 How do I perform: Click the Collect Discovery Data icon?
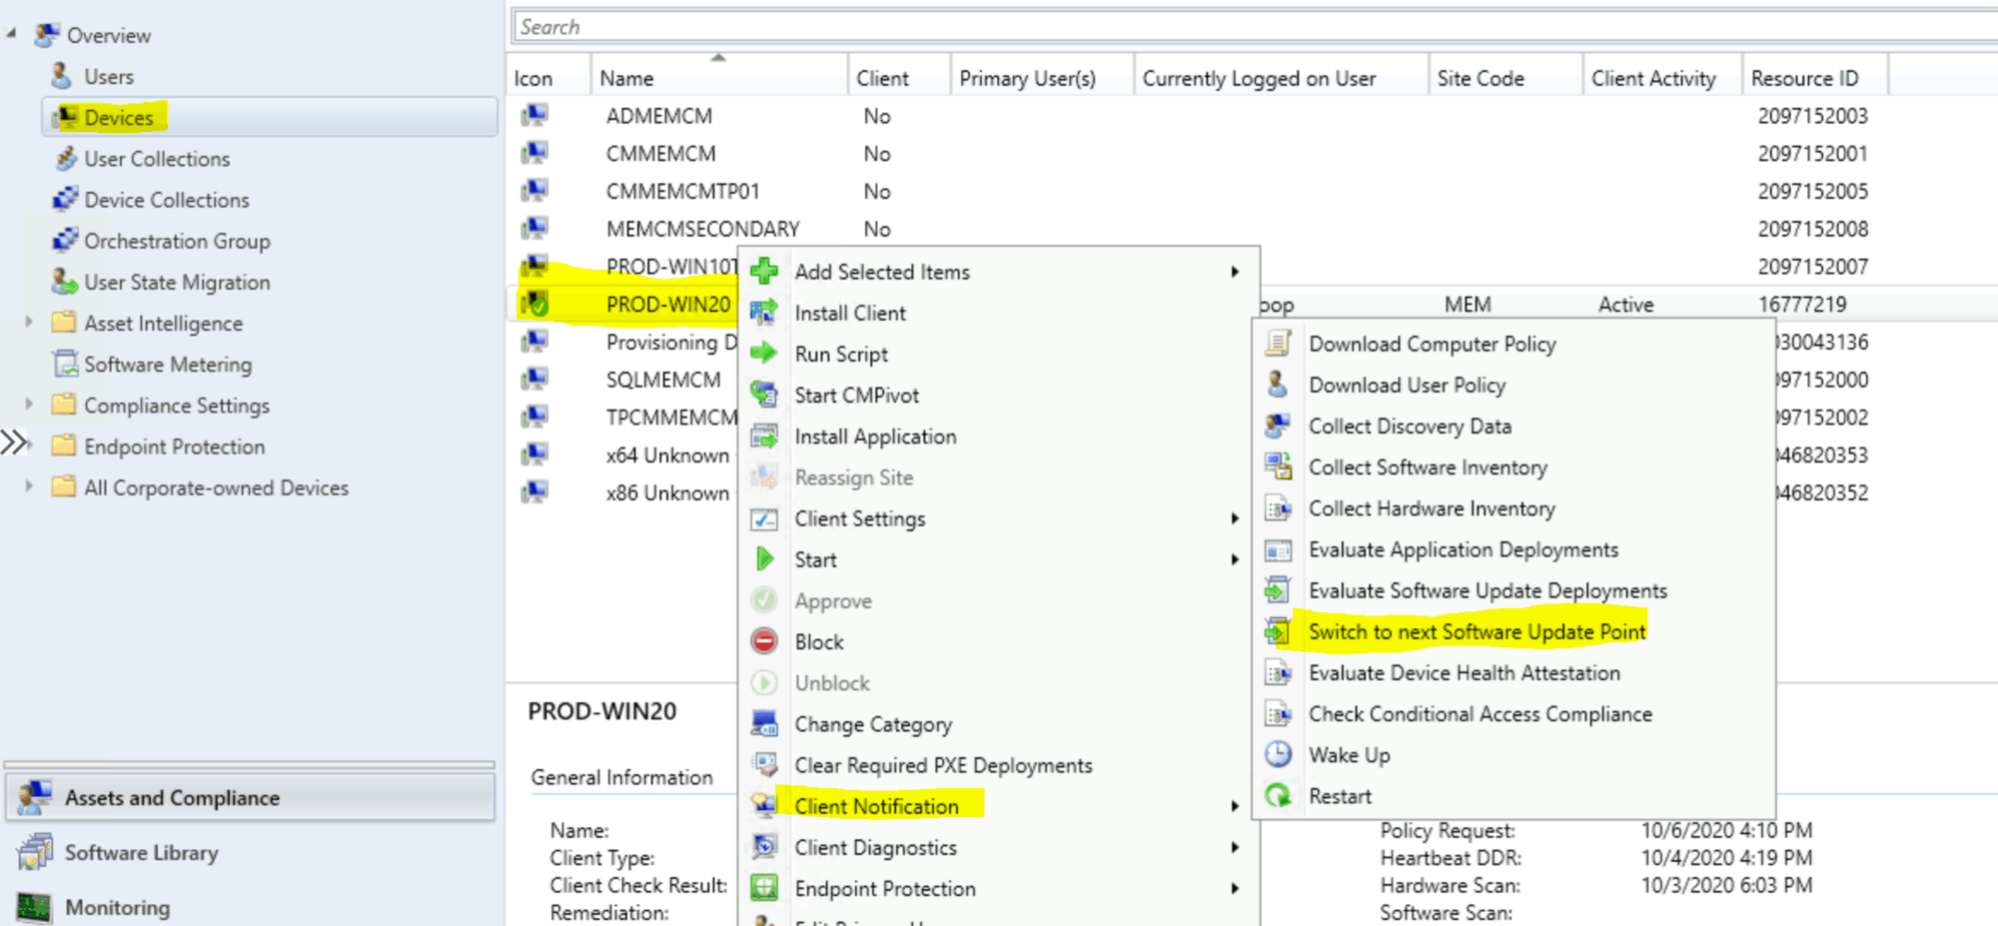[x=1279, y=426]
